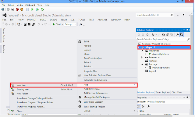Click the VM checkpoint icon
Screen dimensions: 195x117
coord(38,9)
